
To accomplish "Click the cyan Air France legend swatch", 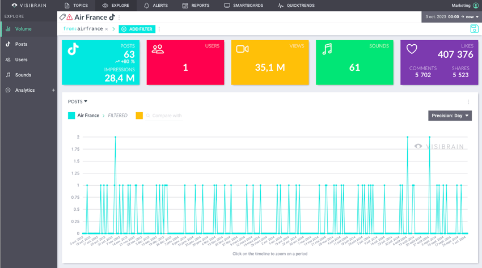I will (x=71, y=116).
